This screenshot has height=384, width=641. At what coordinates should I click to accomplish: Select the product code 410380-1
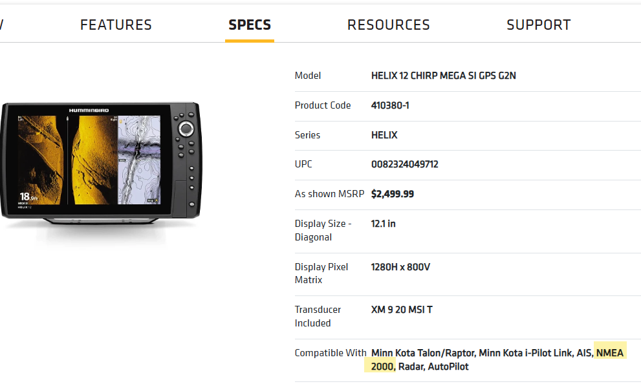tap(390, 105)
